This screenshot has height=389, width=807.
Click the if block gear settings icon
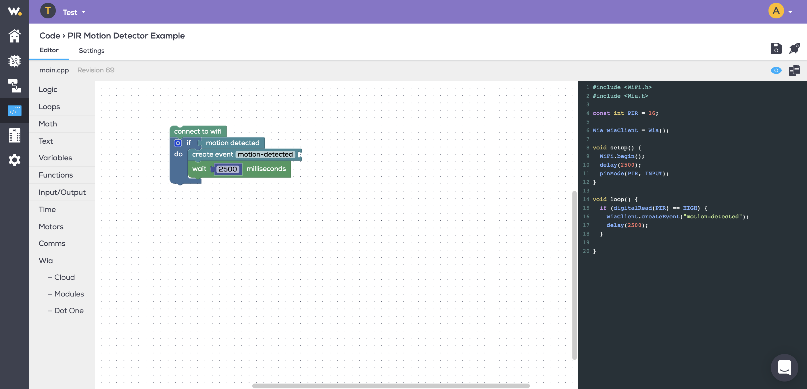[x=178, y=143]
